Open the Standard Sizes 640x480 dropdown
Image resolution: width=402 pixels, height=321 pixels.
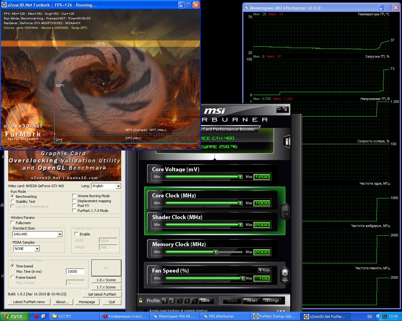pyautogui.click(x=38, y=234)
